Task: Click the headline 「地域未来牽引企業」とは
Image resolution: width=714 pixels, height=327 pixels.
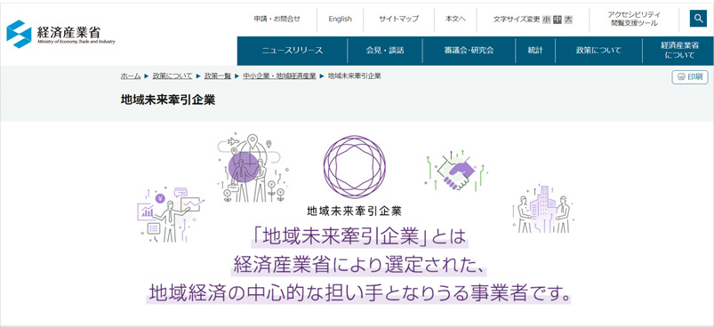Action: (x=360, y=236)
